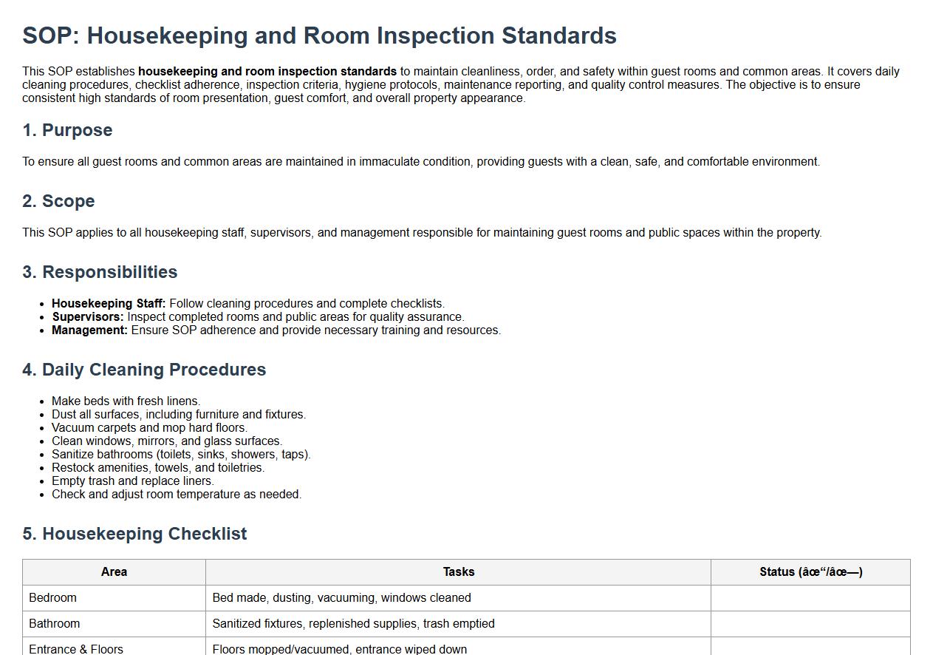Click the bold intro phrase about inspection standards

[x=267, y=72]
